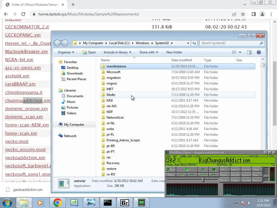Screen dimensions: 277x208
Task: Start playback in ModPlug Player
Action: coord(187,170)
